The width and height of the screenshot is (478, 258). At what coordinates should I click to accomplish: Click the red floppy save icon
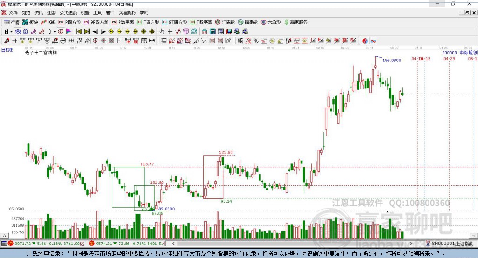click(x=229, y=32)
